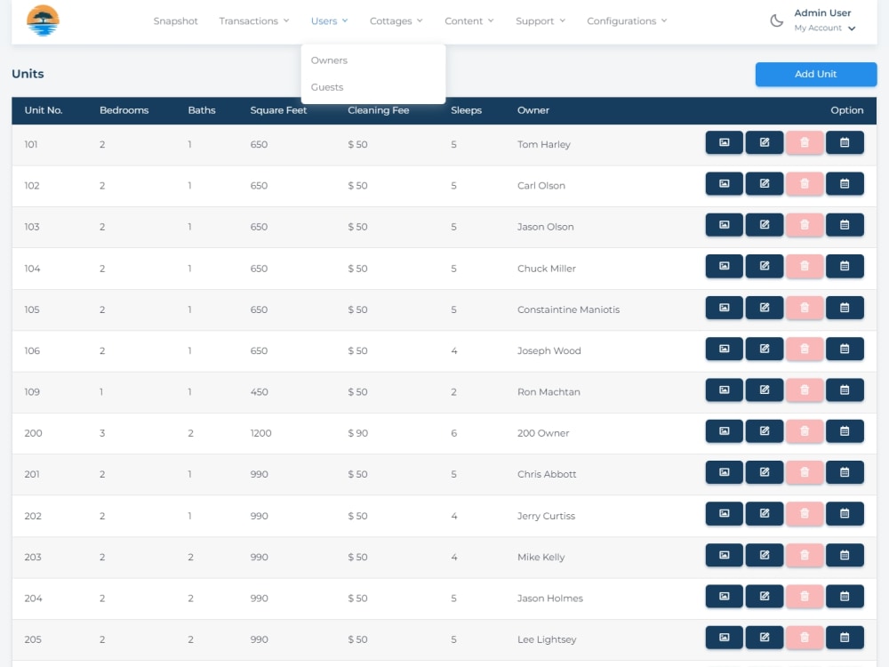Click the sunset tree logo
889x667 pixels.
[43, 20]
